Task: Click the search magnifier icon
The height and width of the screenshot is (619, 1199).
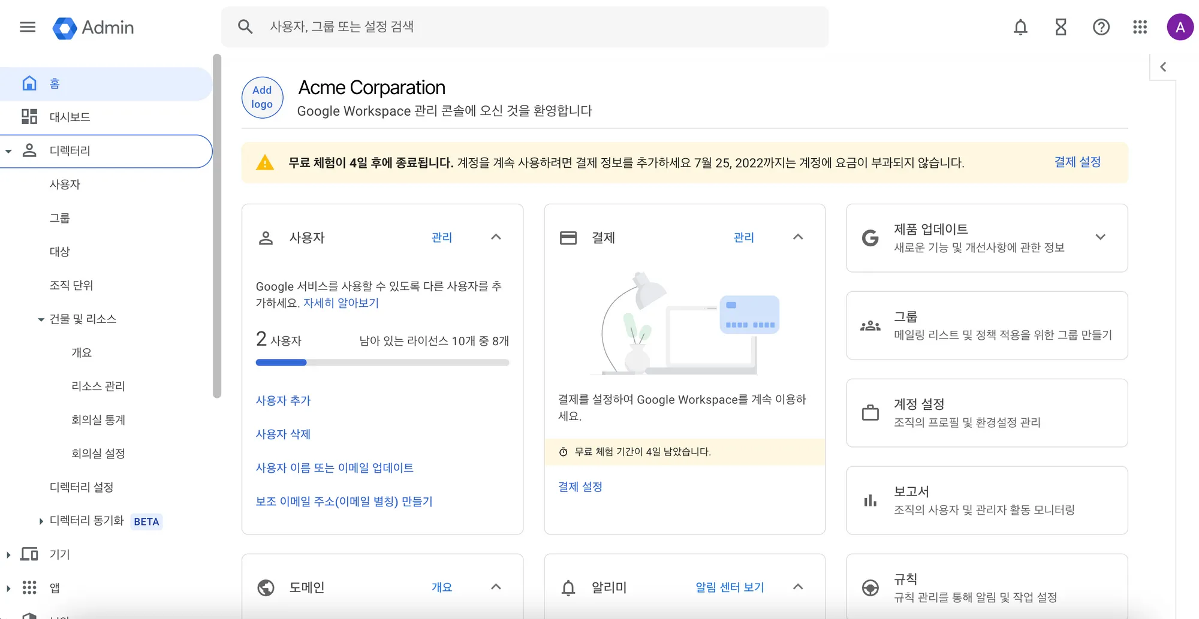Action: click(245, 26)
